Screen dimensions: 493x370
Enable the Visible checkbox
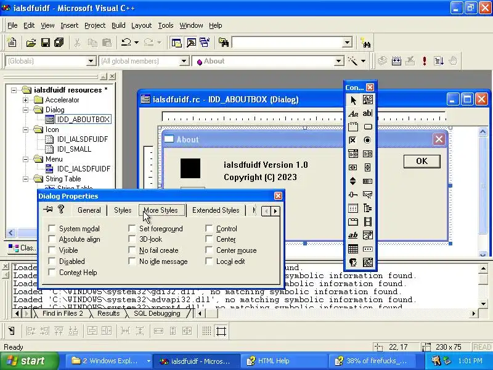coord(52,250)
